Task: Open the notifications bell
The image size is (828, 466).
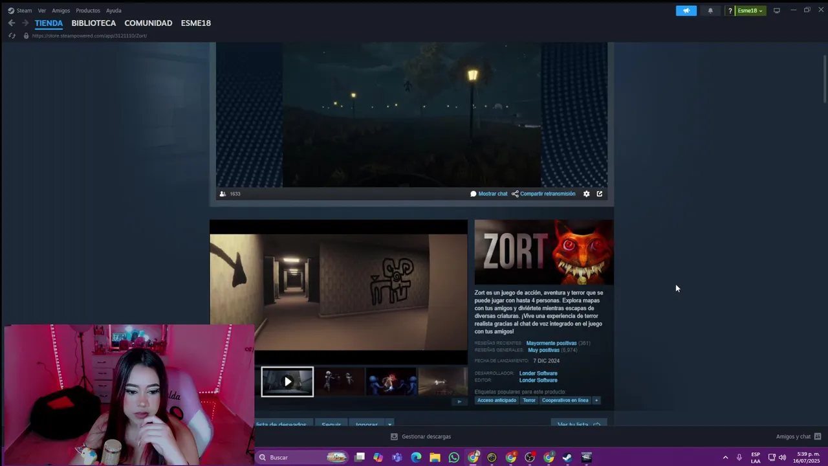Action: tap(710, 10)
